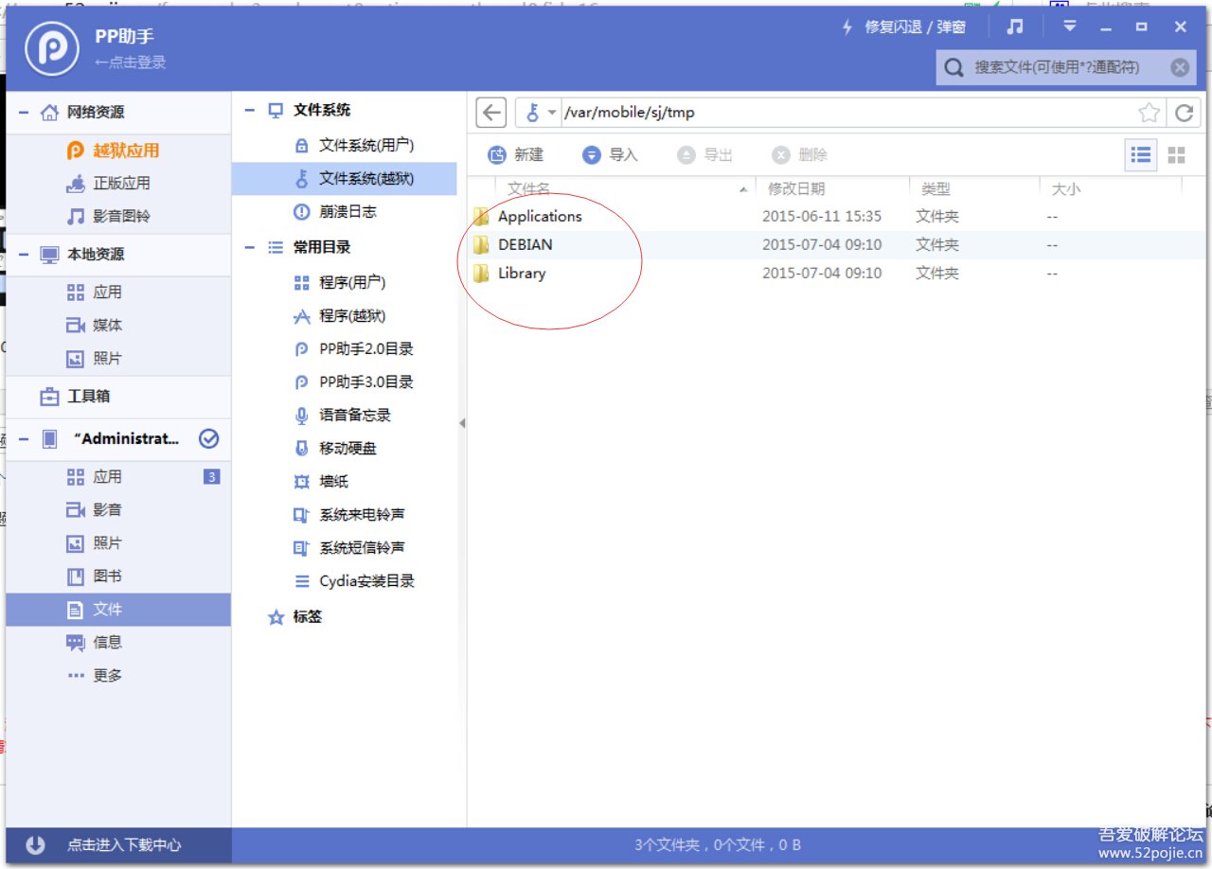Collapse the 本地资源 section
Image resolution: width=1212 pixels, height=869 pixels.
23,255
